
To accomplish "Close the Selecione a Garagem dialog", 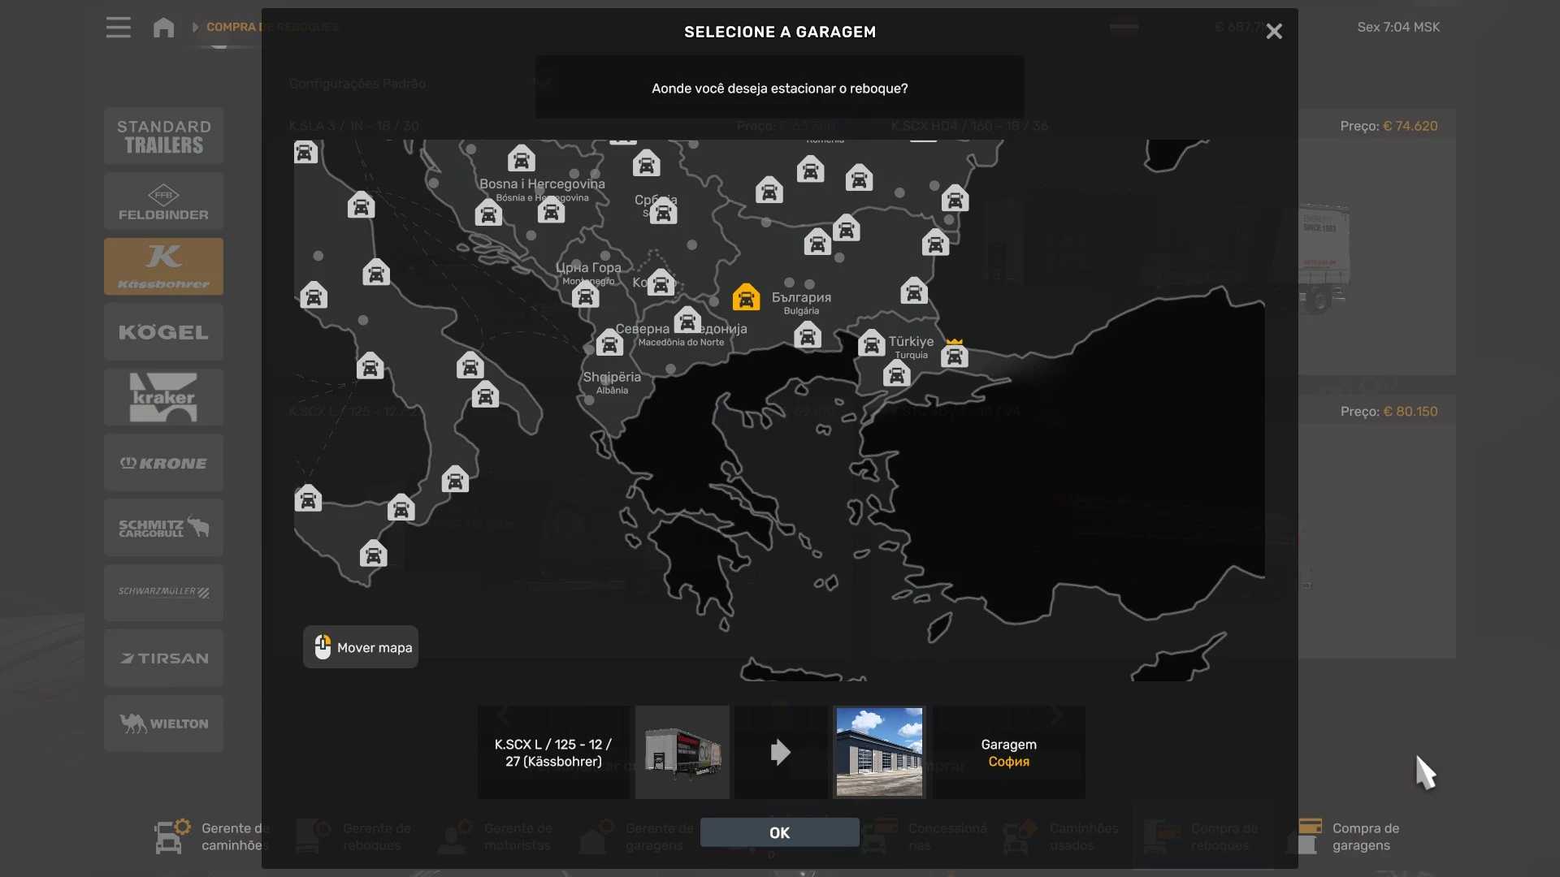I will tap(1274, 32).
